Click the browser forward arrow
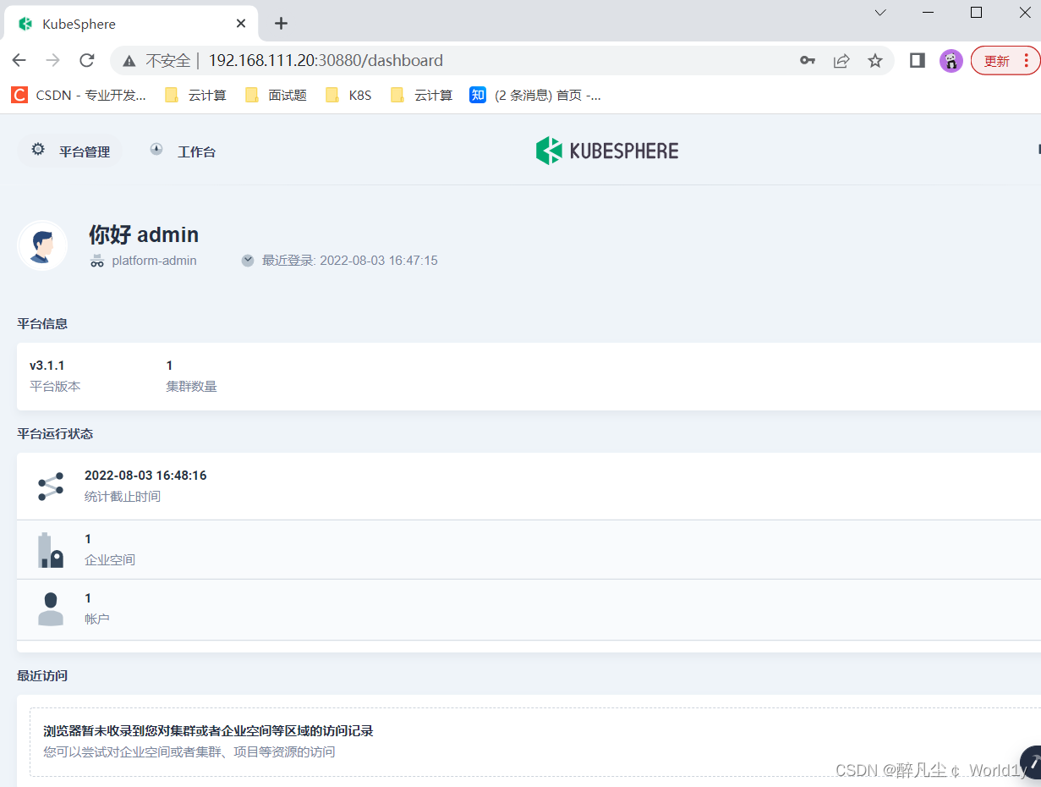The height and width of the screenshot is (787, 1041). pos(52,60)
